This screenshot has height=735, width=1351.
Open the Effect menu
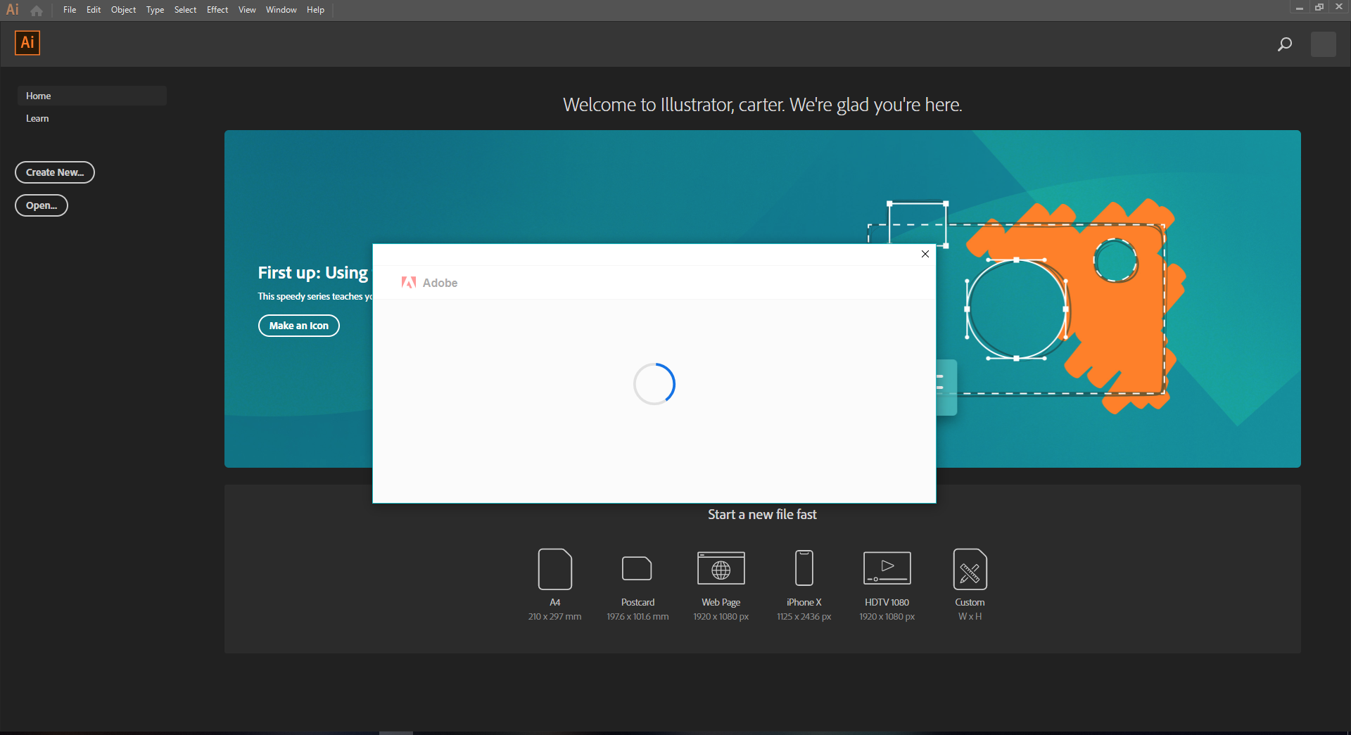(217, 10)
